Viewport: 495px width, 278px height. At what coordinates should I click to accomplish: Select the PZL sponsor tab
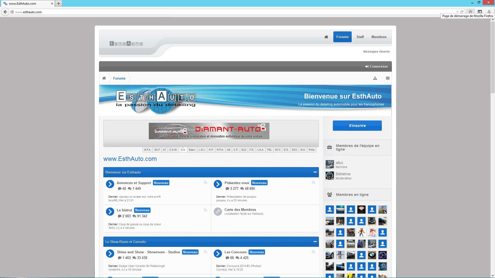(269, 150)
